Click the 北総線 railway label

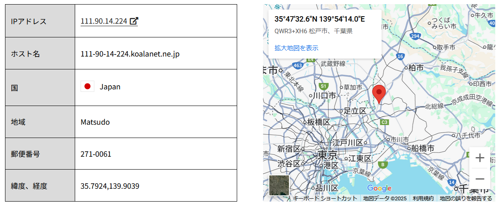tap(434, 106)
